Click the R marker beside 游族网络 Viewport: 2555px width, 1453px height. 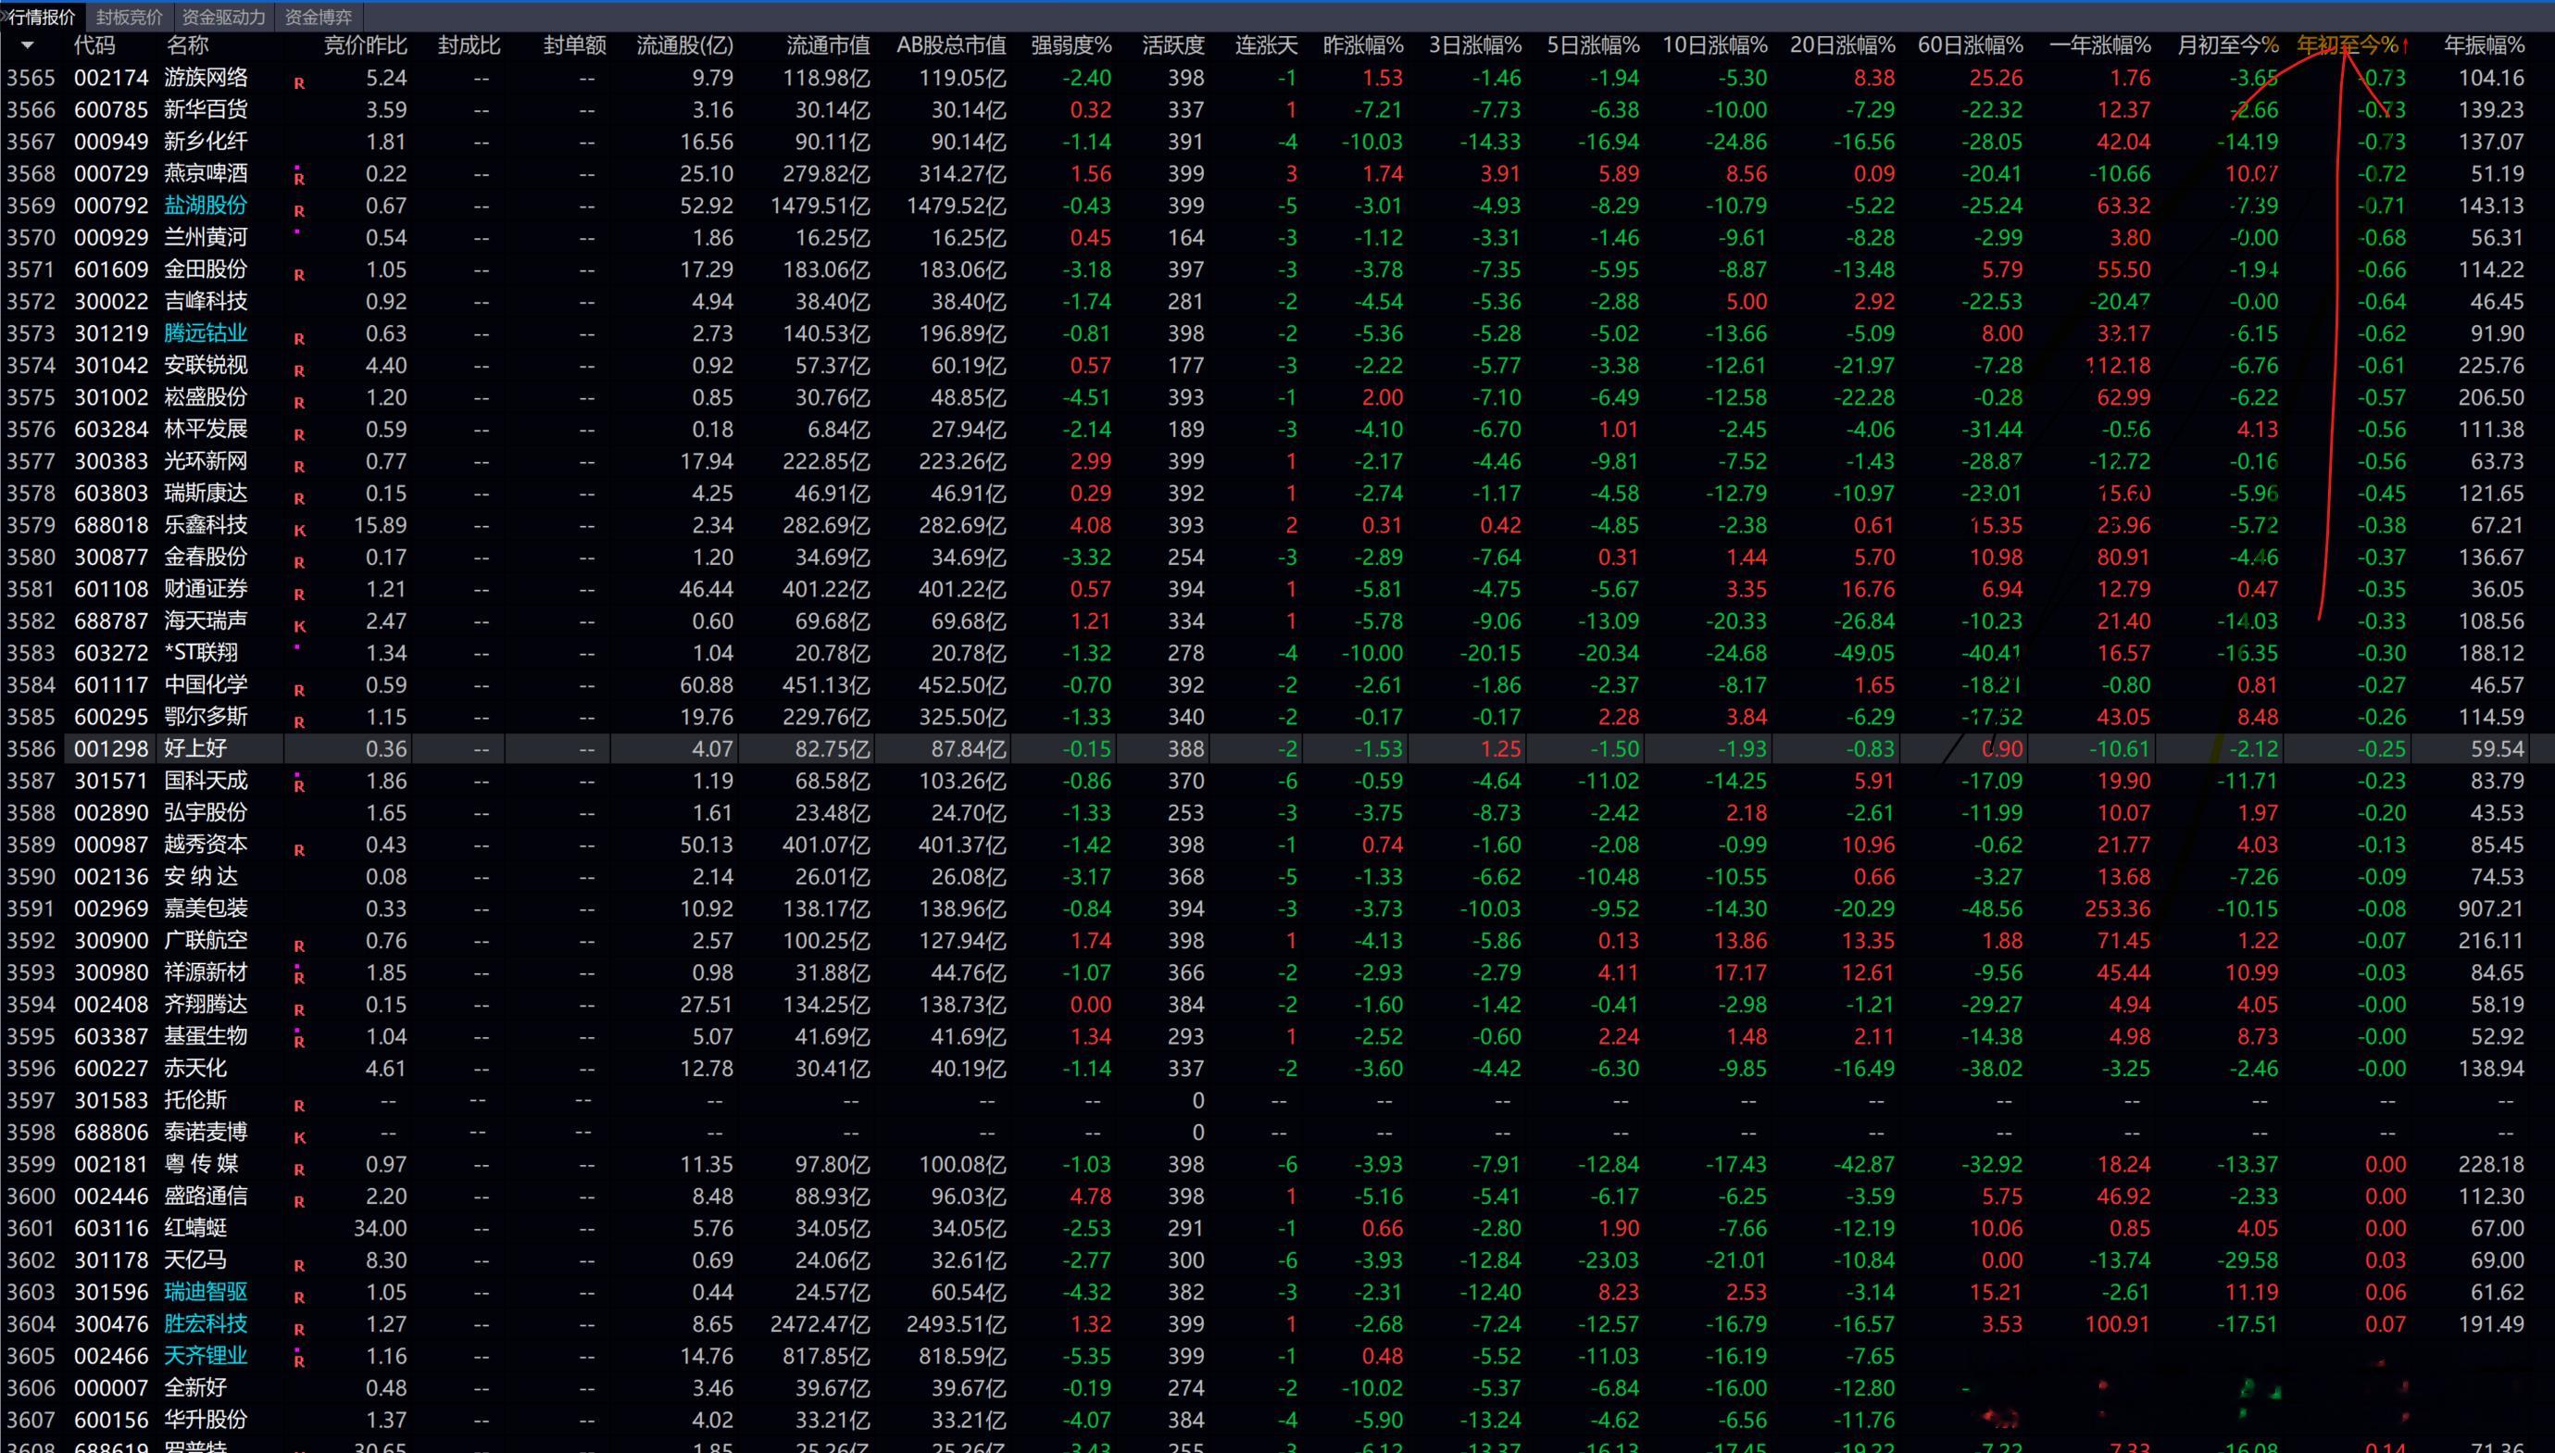tap(299, 84)
